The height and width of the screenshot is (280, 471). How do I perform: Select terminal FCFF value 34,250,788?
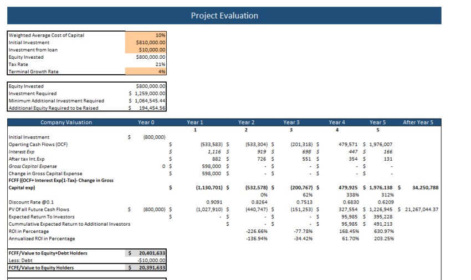point(425,187)
